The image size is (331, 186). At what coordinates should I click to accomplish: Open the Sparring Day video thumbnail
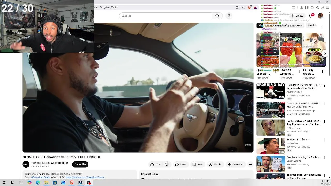(271, 91)
